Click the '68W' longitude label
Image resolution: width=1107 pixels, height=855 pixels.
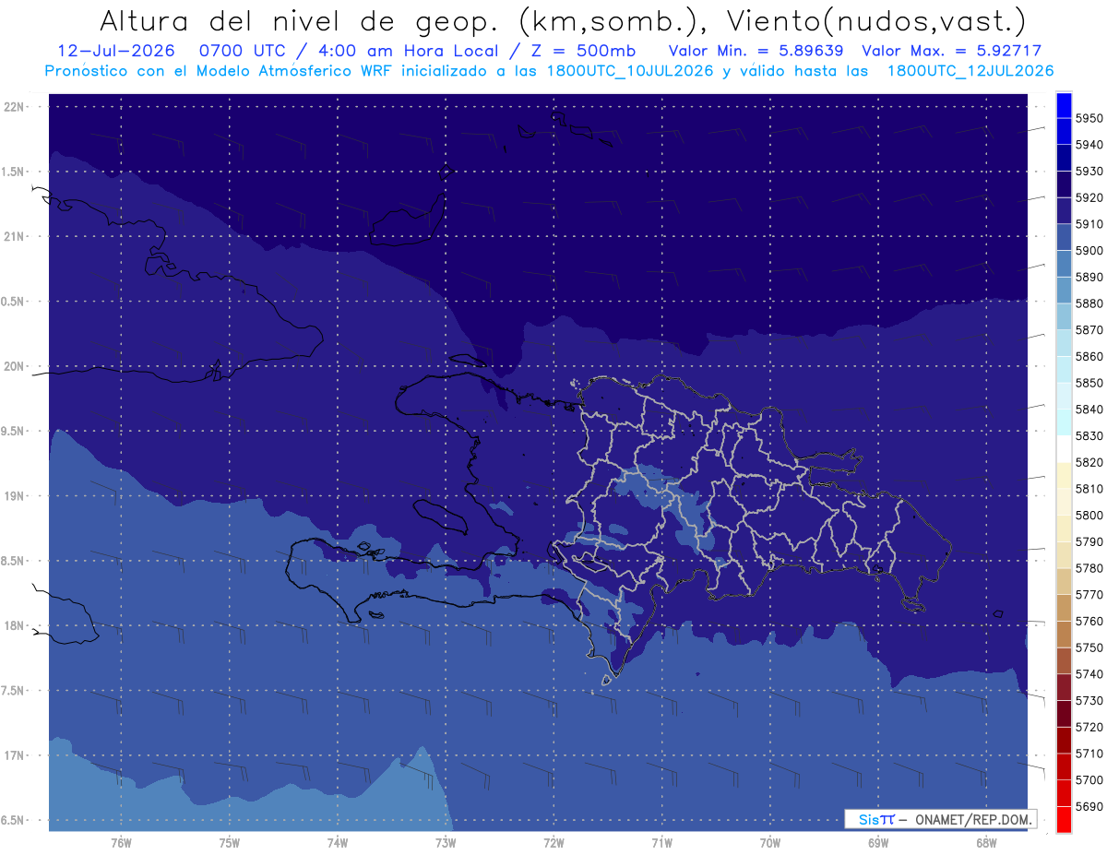click(x=986, y=843)
